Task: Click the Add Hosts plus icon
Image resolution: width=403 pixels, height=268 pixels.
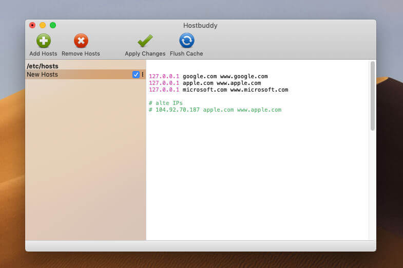Action: (x=44, y=41)
